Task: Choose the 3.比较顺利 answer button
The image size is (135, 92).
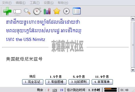Action: 79,82
